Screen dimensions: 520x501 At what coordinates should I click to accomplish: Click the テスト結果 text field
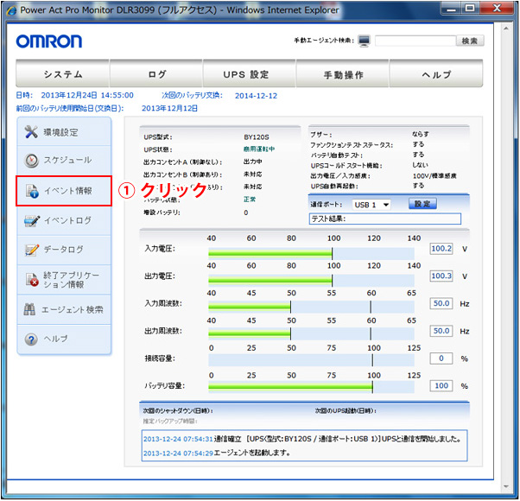click(x=384, y=219)
